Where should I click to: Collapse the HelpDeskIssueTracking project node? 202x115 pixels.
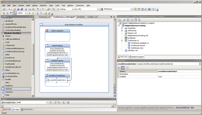coord(119,26)
